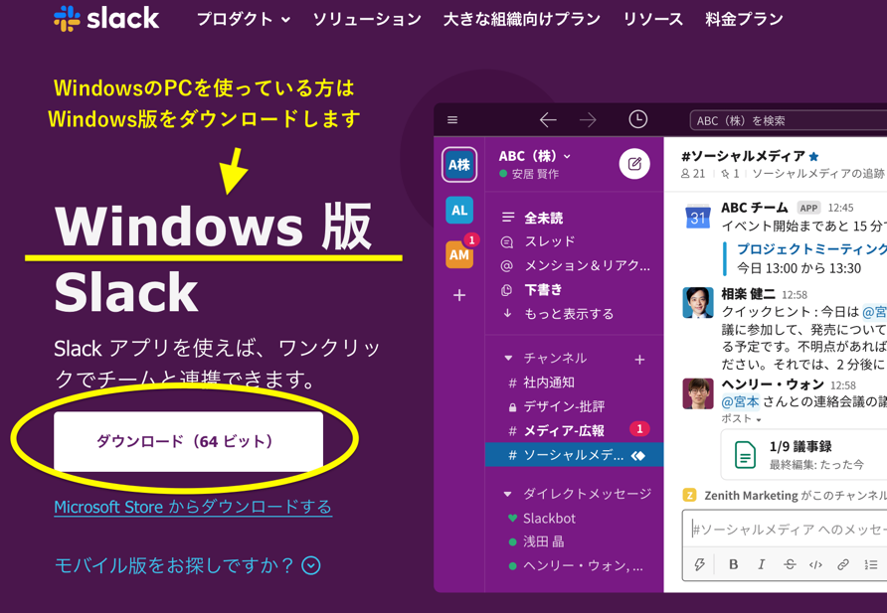Open the リソース menu item
Viewport: 887px width, 613px height.
coord(652,19)
